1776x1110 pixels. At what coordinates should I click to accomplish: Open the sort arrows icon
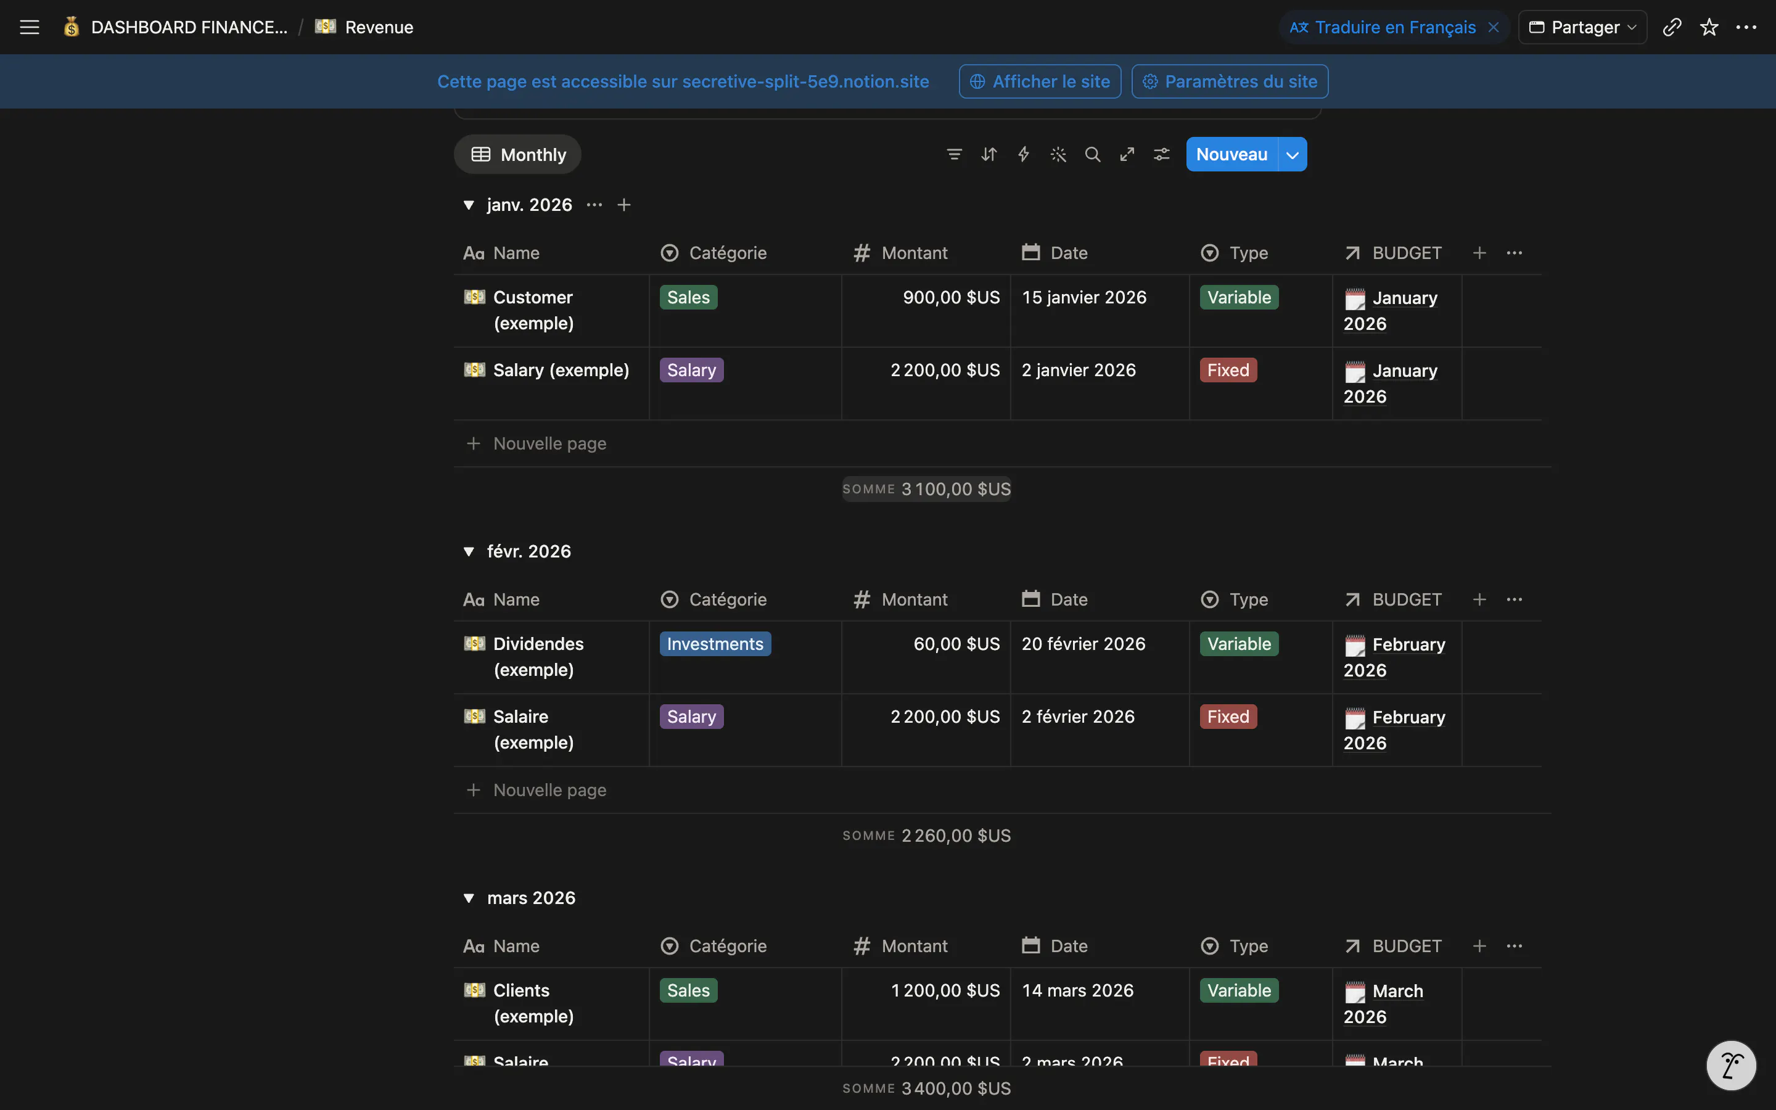pos(989,154)
